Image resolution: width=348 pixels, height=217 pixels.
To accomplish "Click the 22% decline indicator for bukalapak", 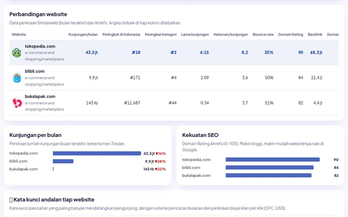I will (x=160, y=169).
